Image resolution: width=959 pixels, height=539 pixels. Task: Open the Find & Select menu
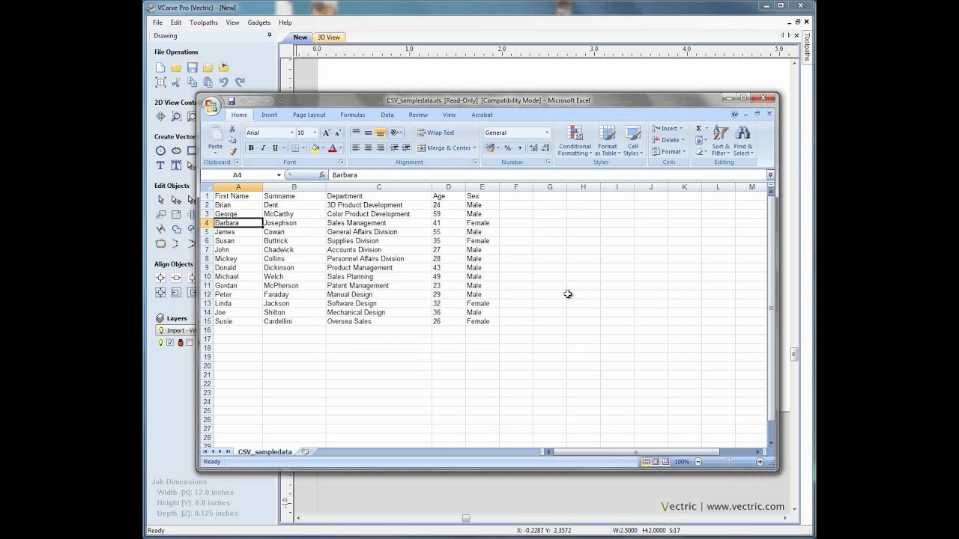coord(742,141)
